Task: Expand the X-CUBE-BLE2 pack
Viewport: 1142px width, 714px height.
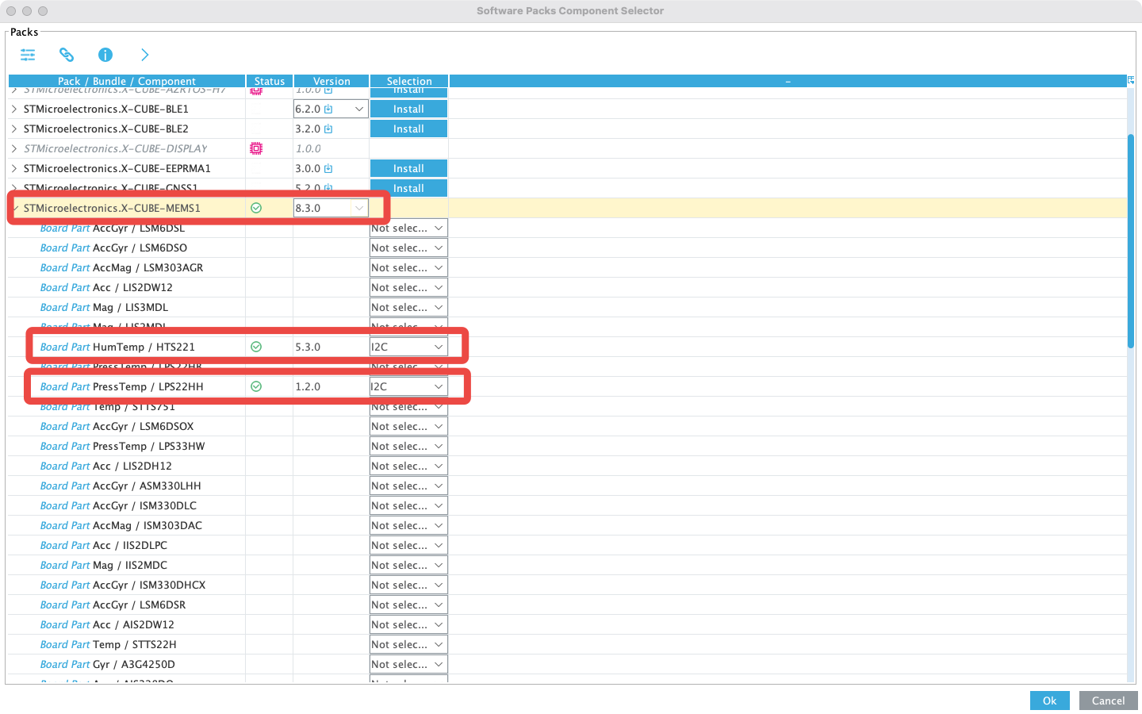Action: click(14, 129)
